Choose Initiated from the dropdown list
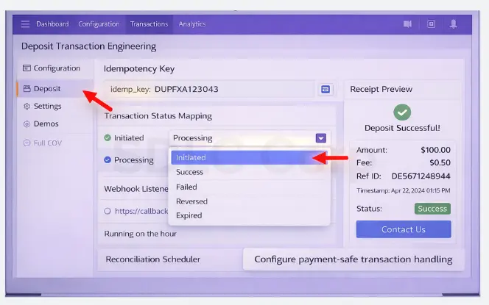Image resolution: width=489 pixels, height=305 pixels. pos(249,158)
